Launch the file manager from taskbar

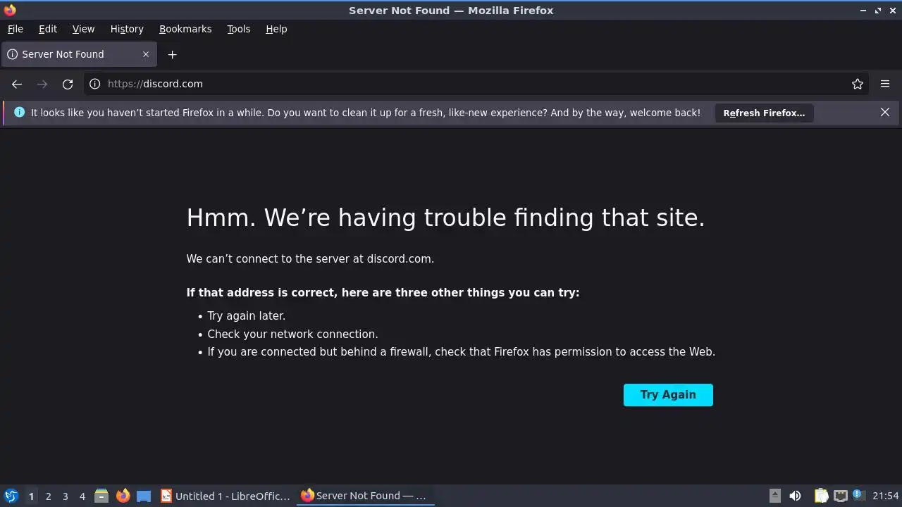[x=101, y=496]
